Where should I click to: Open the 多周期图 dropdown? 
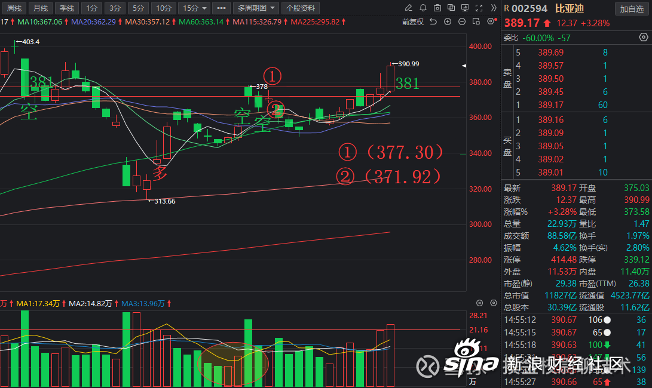point(256,8)
